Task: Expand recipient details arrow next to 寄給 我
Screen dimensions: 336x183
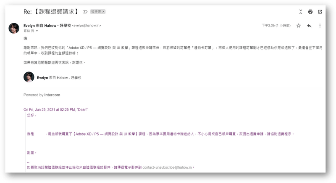Action: click(x=37, y=31)
